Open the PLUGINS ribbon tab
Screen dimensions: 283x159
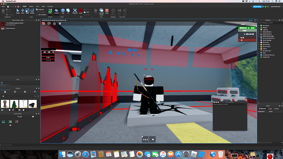[x=50, y=7]
